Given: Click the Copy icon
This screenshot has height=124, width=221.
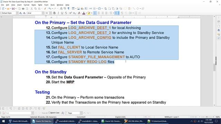Looking at the screenshot, I should point(35,9).
